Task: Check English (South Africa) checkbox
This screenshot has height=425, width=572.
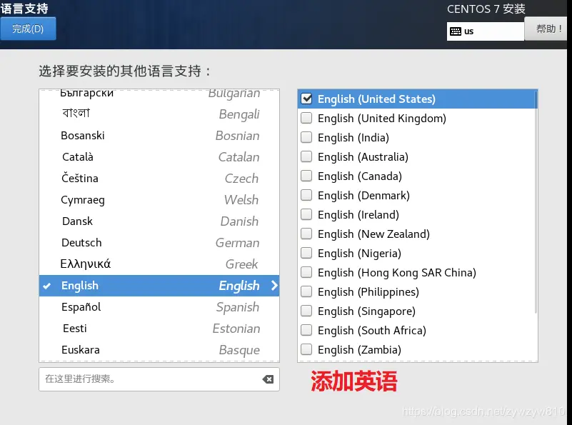Action: [306, 330]
